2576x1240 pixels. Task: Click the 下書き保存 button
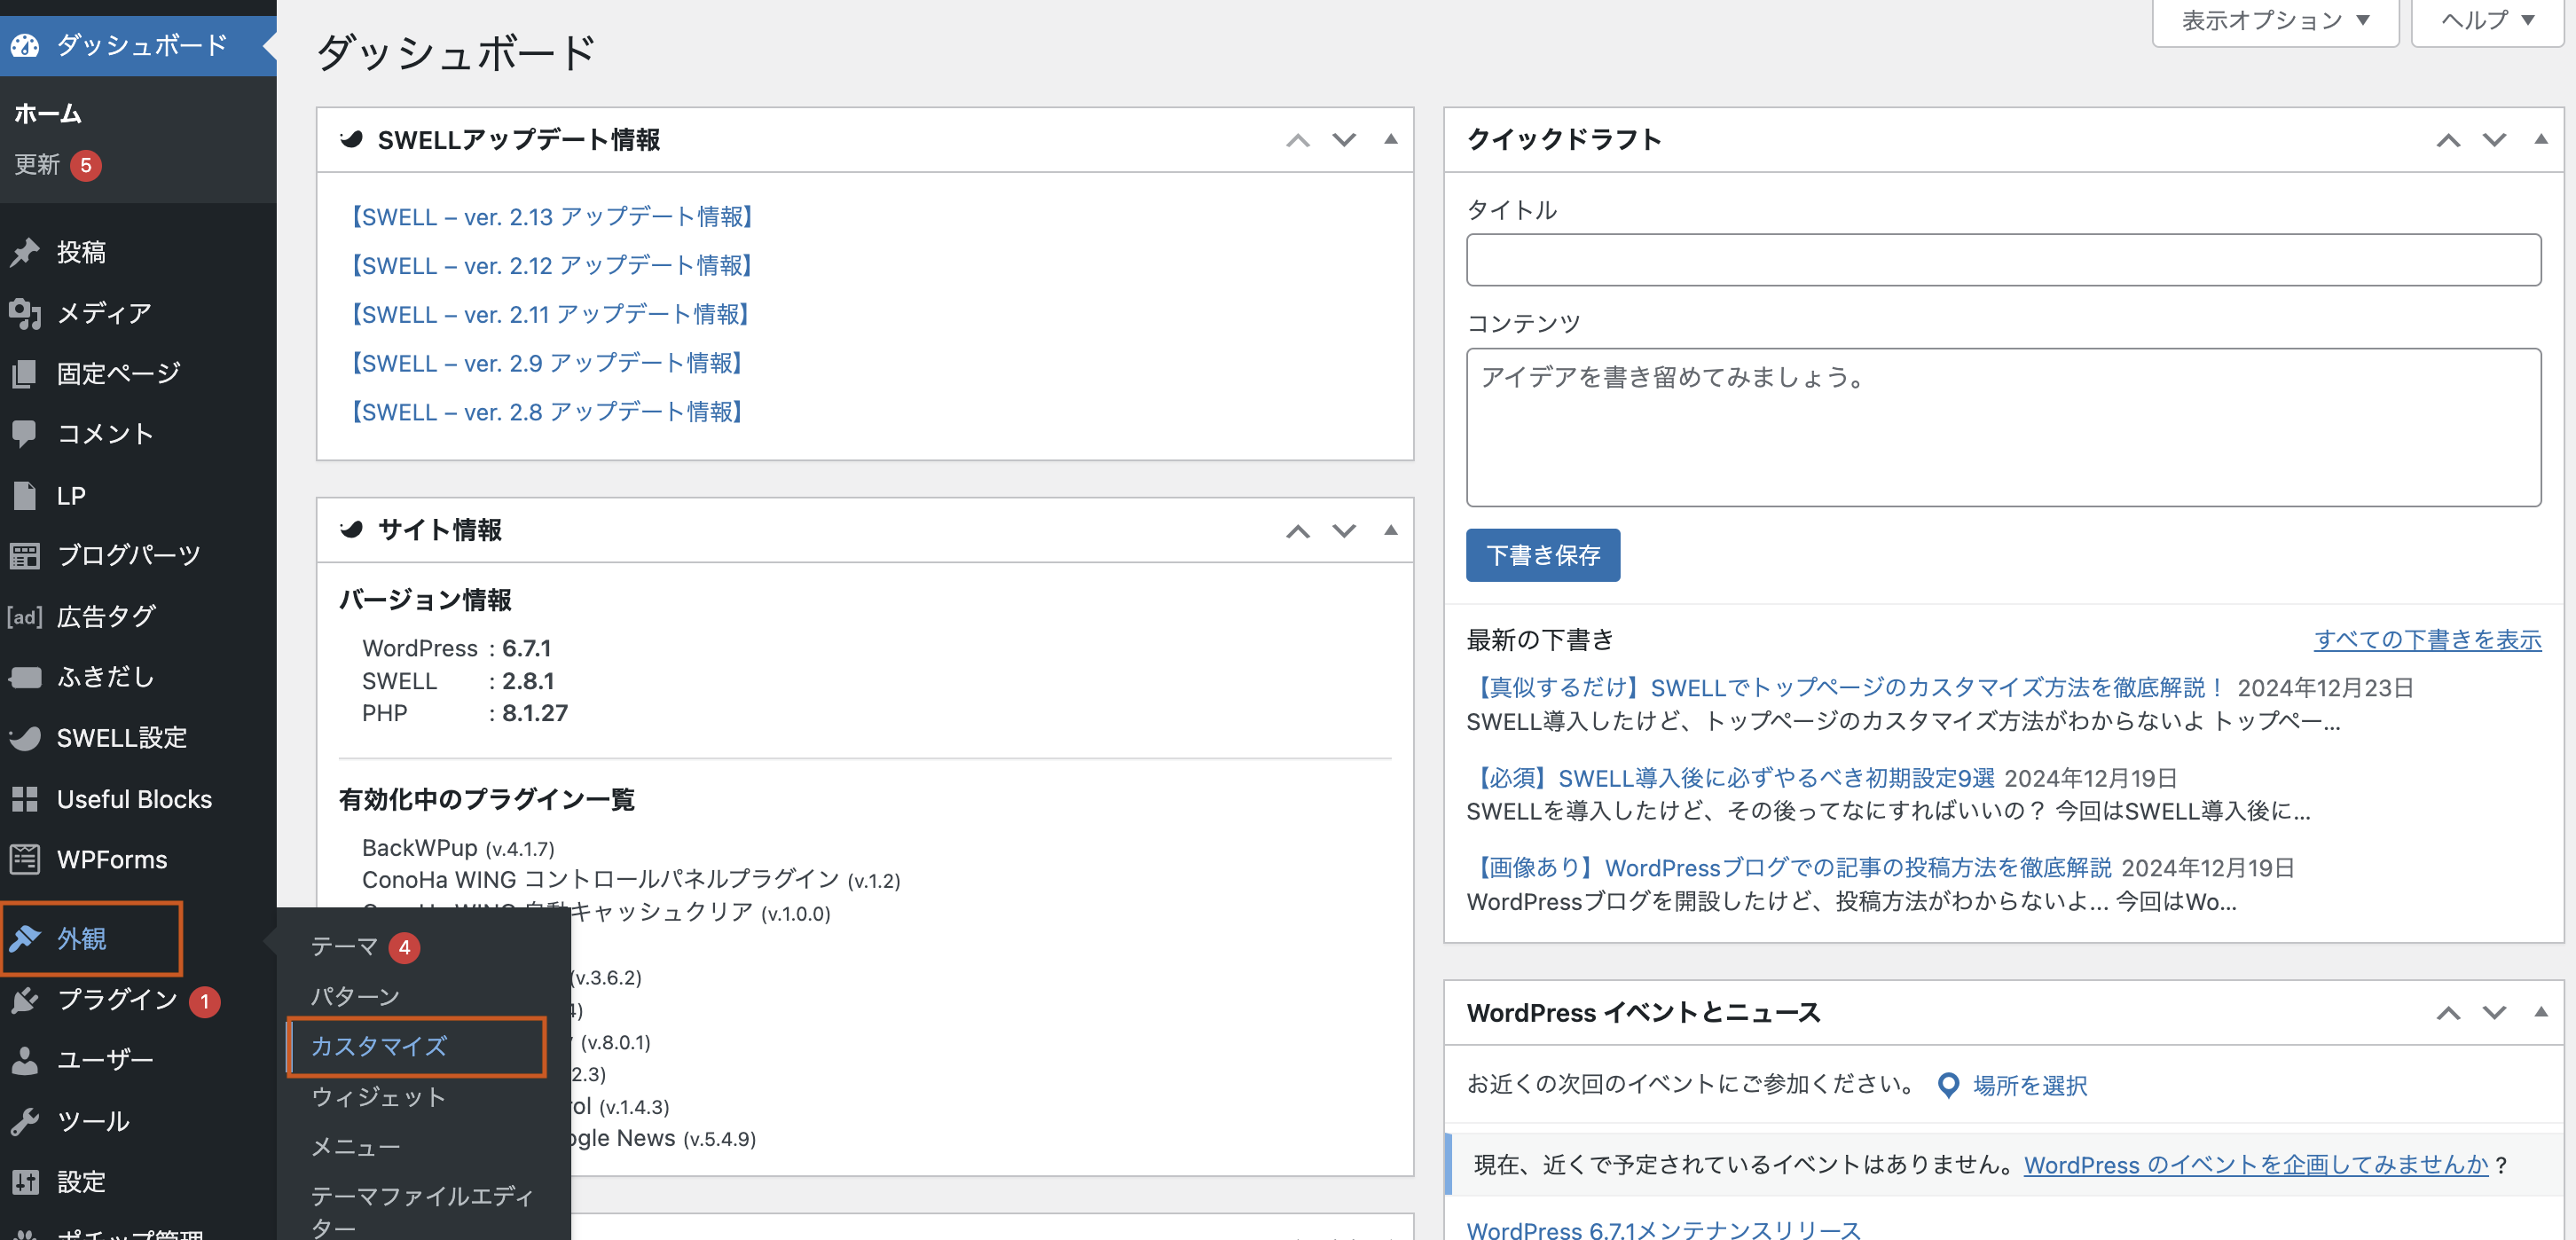1543,555
